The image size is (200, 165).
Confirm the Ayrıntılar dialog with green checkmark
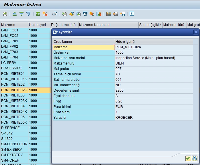click(x=188, y=158)
